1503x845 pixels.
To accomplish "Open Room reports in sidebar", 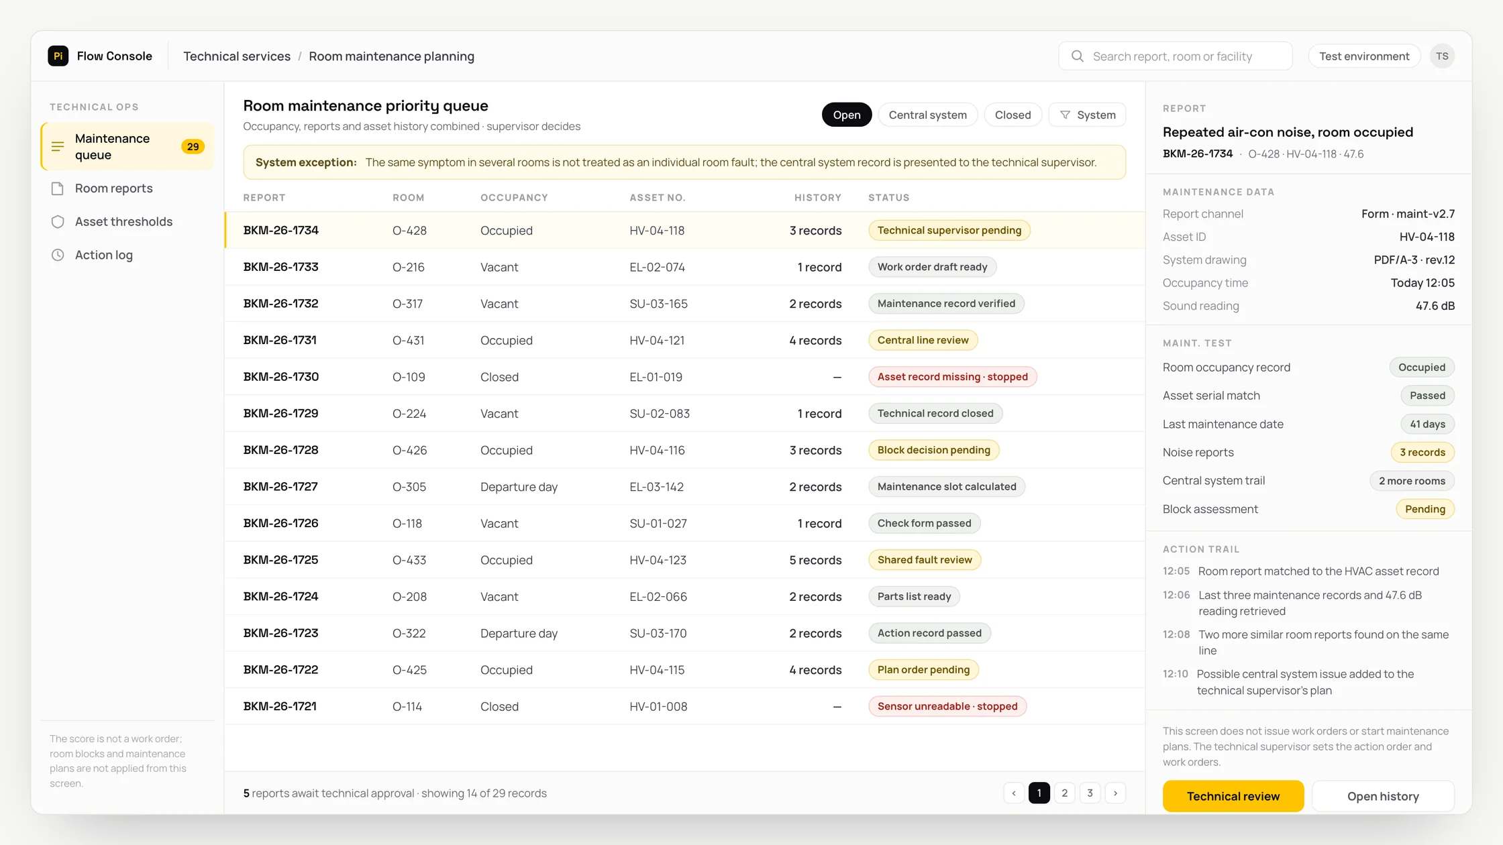I will (127, 188).
